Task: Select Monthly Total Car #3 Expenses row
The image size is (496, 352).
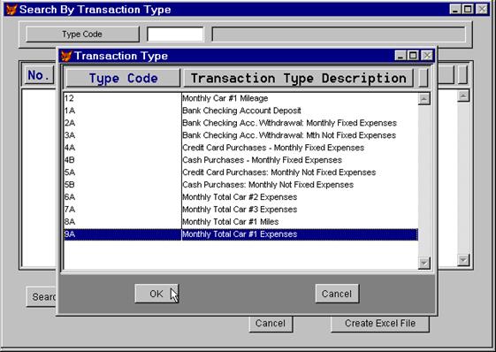Action: 240,210
